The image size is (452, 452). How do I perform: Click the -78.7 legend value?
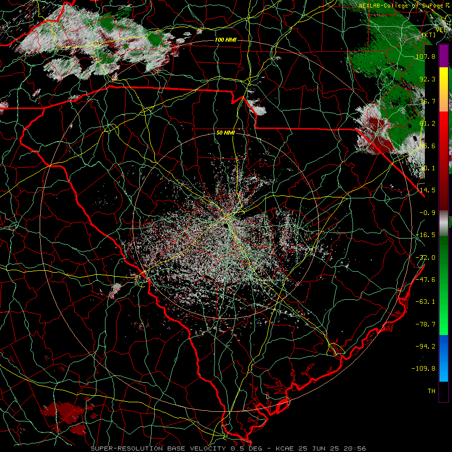point(425,324)
